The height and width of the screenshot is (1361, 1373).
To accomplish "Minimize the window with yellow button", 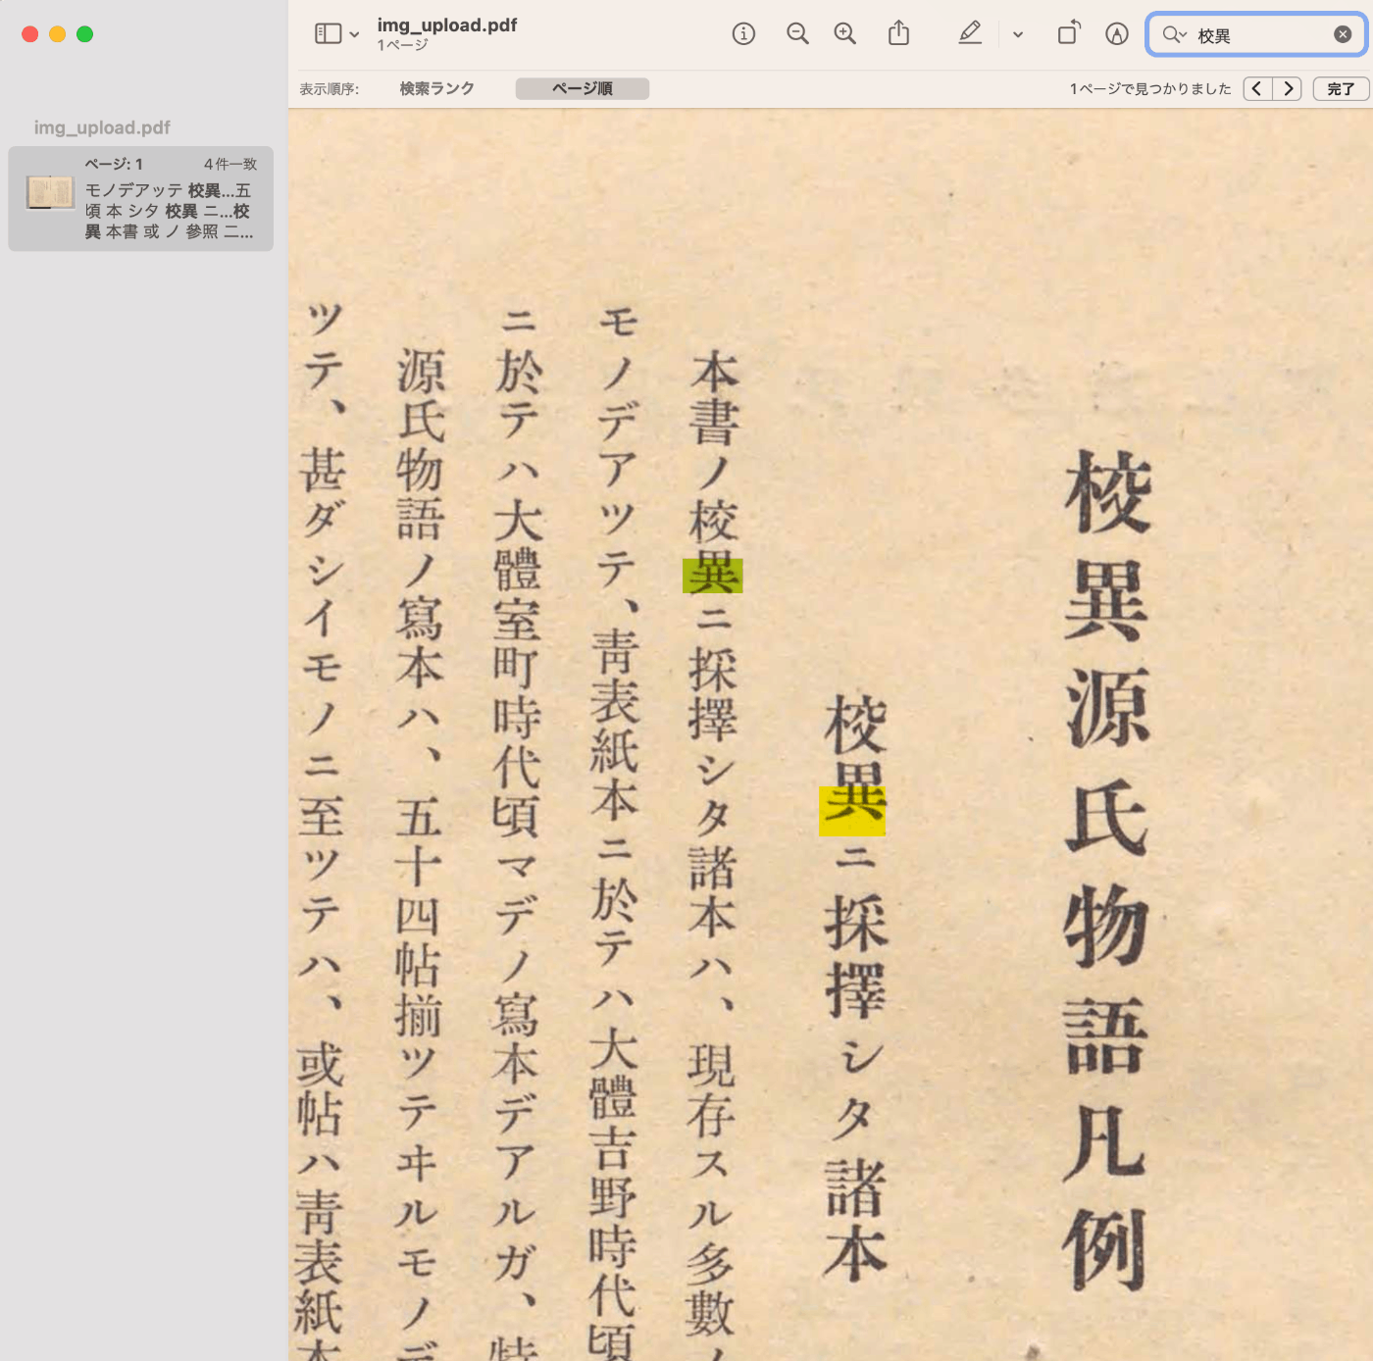I will (58, 34).
